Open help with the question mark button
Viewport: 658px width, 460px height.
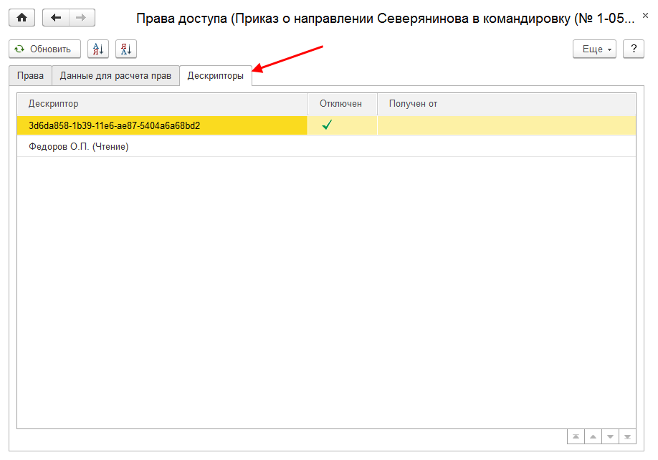tap(633, 49)
